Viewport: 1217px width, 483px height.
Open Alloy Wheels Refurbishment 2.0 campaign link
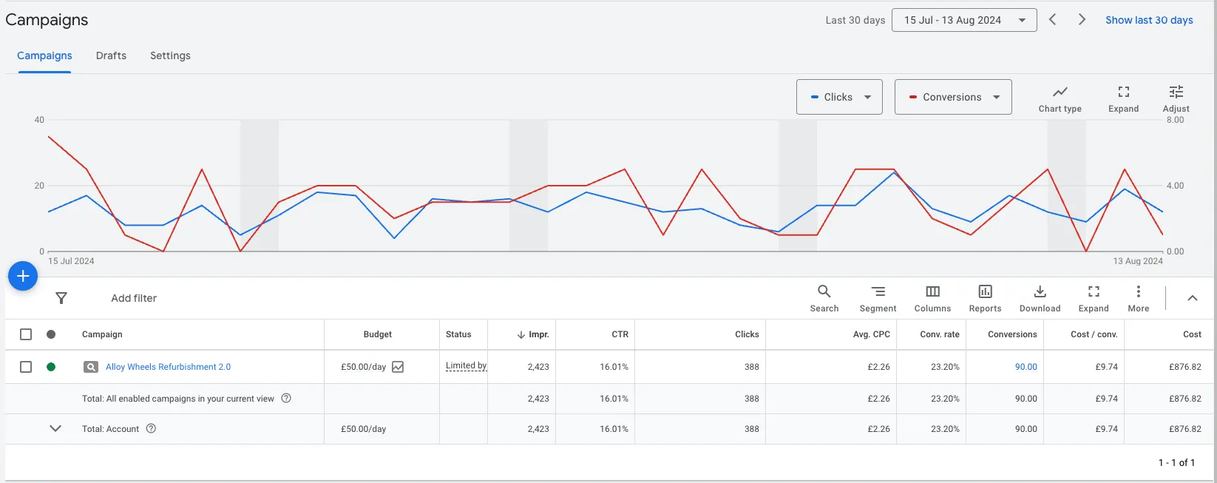tap(168, 367)
